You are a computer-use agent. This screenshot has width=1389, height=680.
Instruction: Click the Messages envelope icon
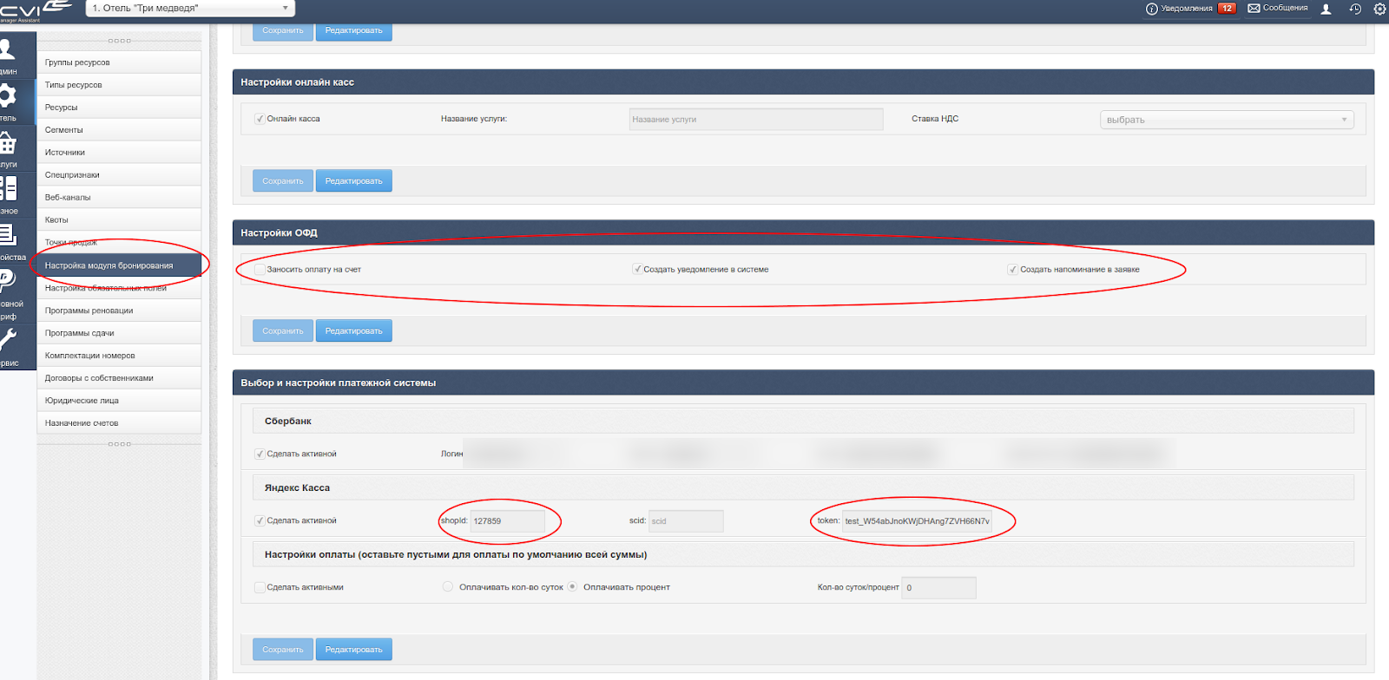click(1254, 9)
